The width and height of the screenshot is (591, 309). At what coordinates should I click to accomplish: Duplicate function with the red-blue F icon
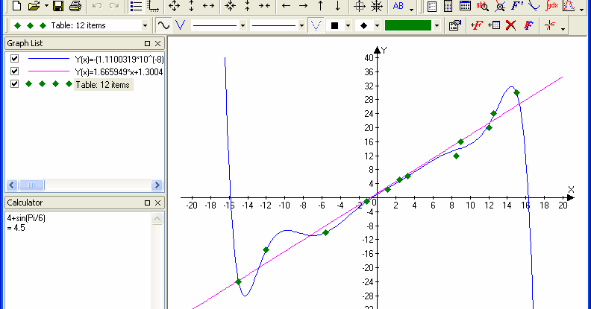pos(528,25)
